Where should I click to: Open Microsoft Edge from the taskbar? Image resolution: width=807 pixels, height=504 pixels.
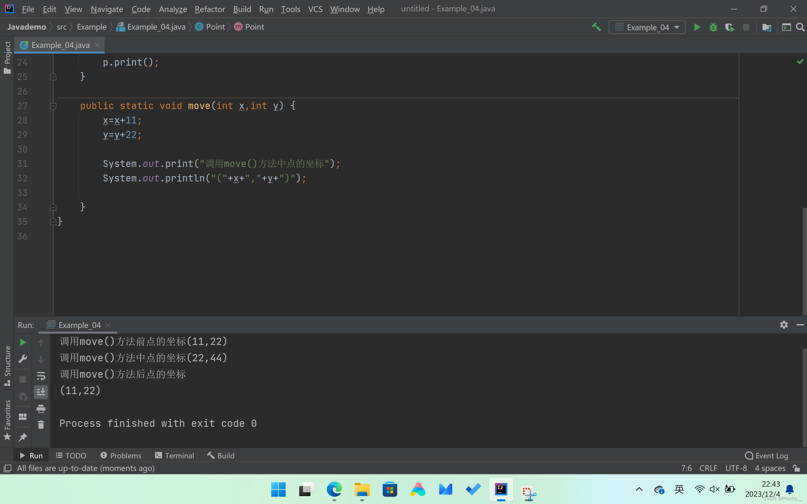(x=334, y=489)
